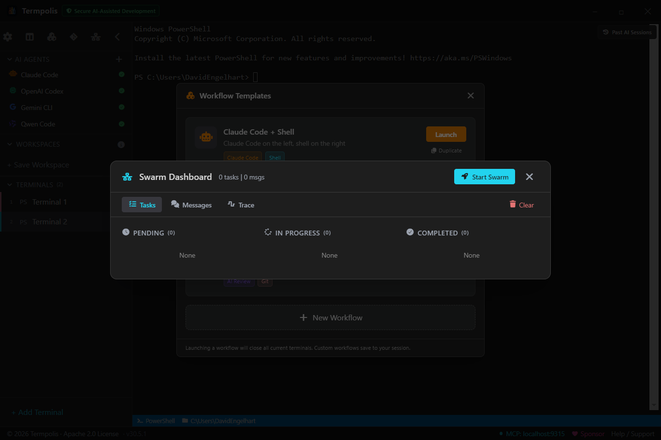Create a New Workflow

click(x=330, y=317)
